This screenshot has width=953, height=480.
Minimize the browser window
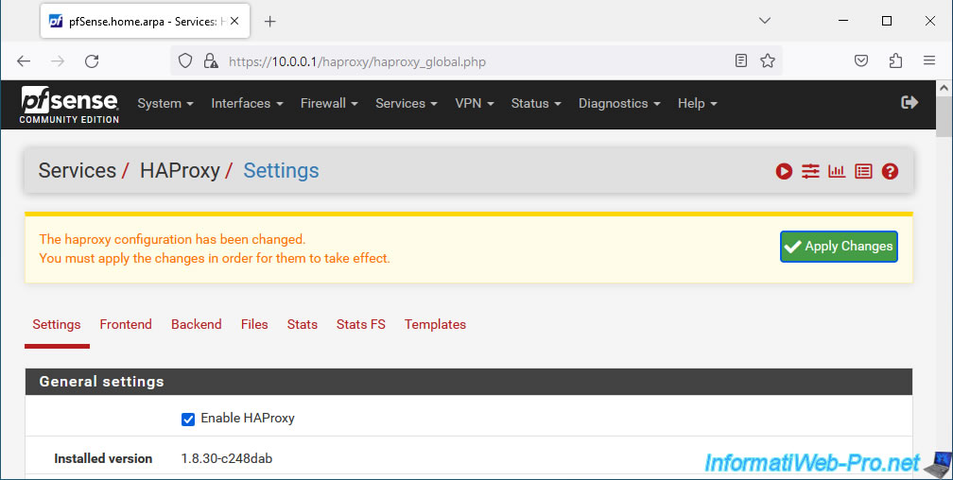843,21
